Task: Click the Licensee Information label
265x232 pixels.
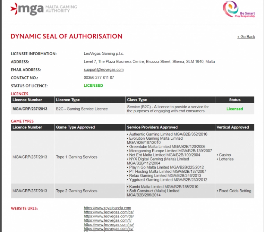Action: 34,54
